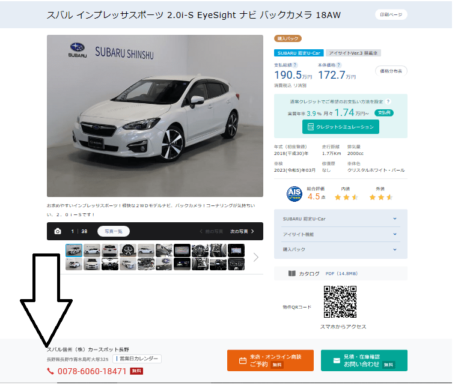Click the photo description text under main image

151,210
